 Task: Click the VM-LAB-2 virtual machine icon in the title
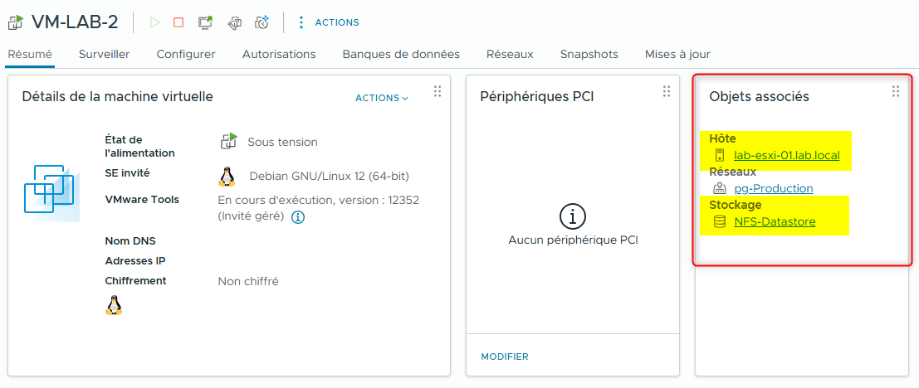pos(15,23)
